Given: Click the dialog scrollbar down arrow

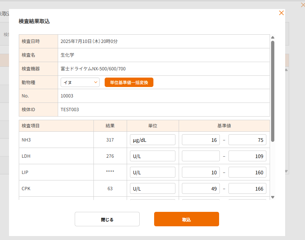Looking at the screenshot, I should pos(273,197).
